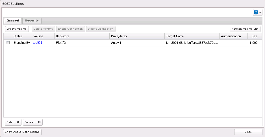Viewport: 265px width, 137px height.
Task: Switch to the Security tab
Action: pos(32,21)
